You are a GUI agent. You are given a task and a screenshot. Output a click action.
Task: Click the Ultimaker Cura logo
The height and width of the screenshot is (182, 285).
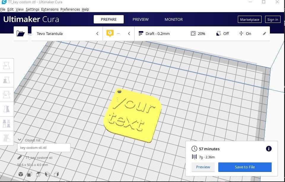pyautogui.click(x=31, y=19)
